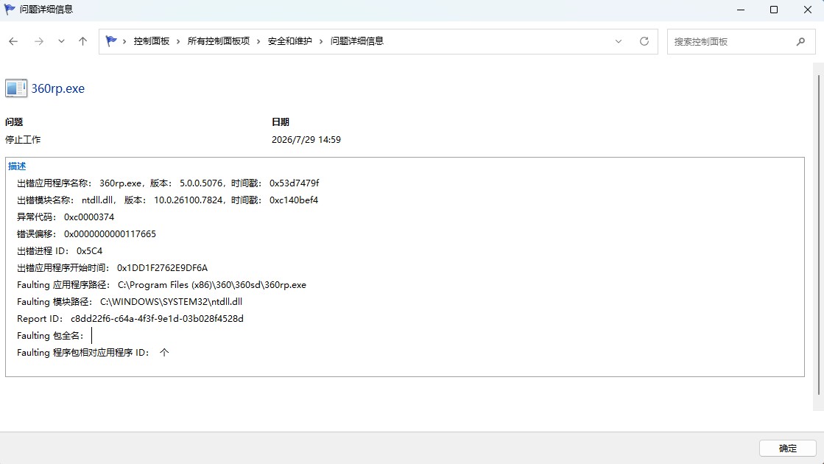
Task: Select version 5.0.0.5076 in first line
Action: pyautogui.click(x=201, y=183)
